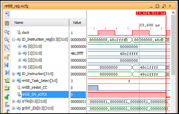Expand the crTRi[0:3][31:0] array
Image resolution: width=179 pixels, height=114 pixels.
[x=14, y=101]
